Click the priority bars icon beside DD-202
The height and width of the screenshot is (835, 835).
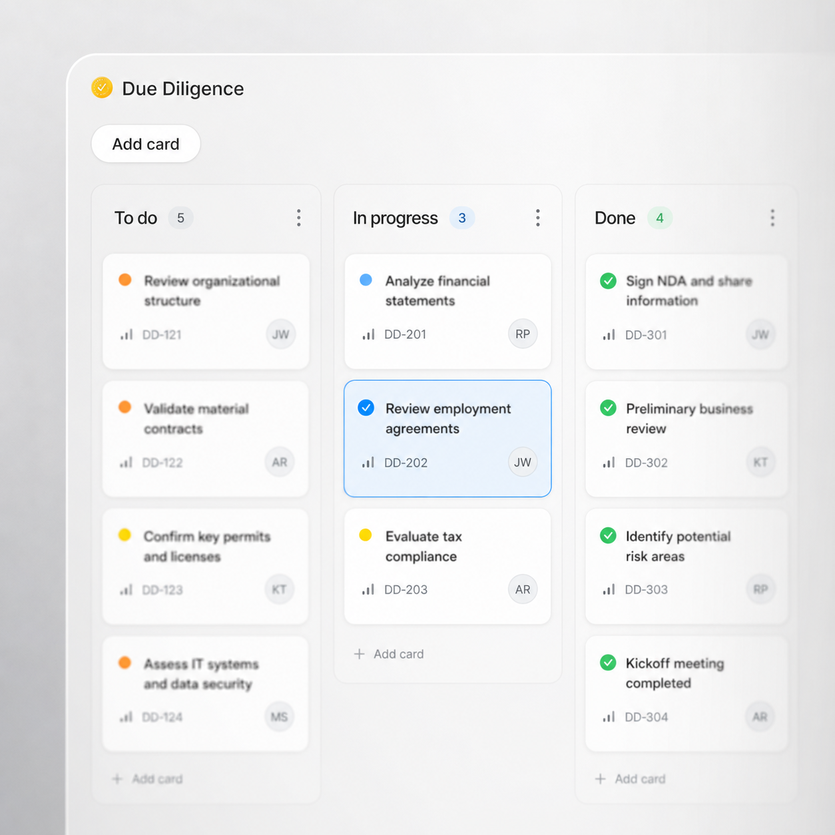click(368, 462)
